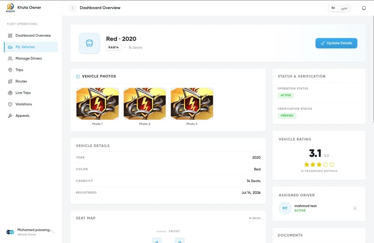
Task: Click the Dashboard Overview grid icon
Action: click(x=10, y=36)
